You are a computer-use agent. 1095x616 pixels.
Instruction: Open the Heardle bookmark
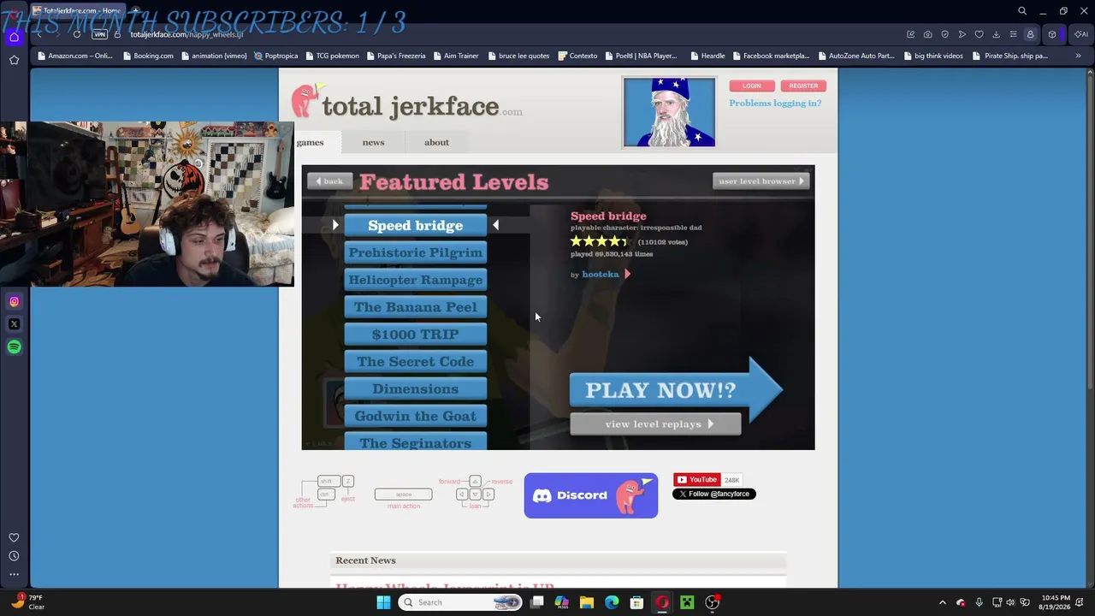[707, 56]
